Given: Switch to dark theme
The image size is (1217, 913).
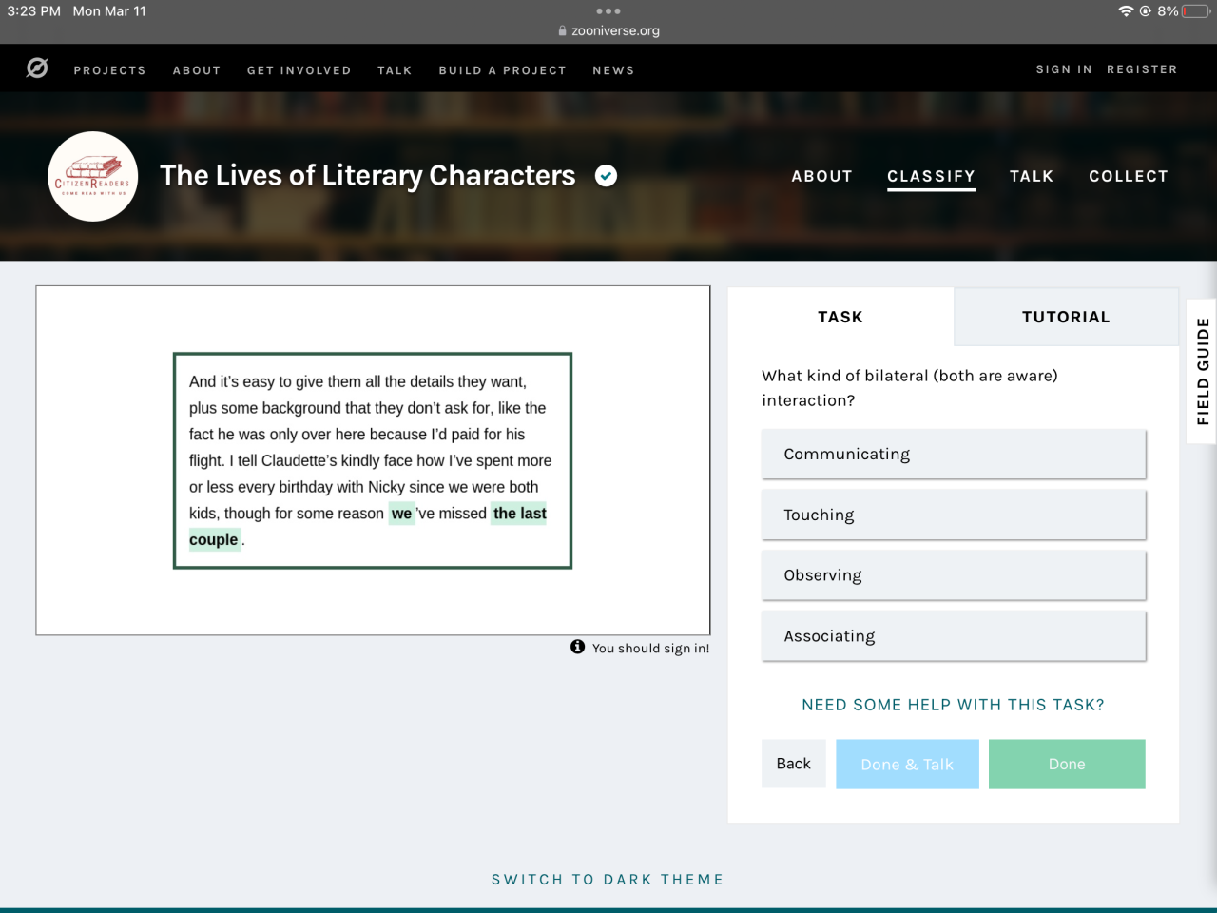Looking at the screenshot, I should (608, 880).
